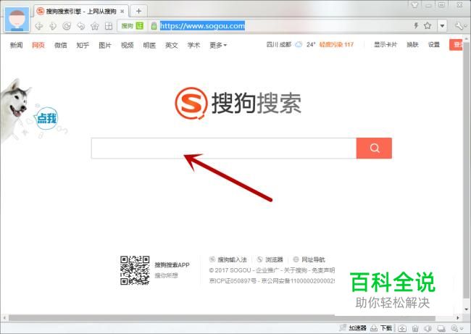Open the 知乎 search category
This screenshot has height=334, width=471.
pos(83,45)
